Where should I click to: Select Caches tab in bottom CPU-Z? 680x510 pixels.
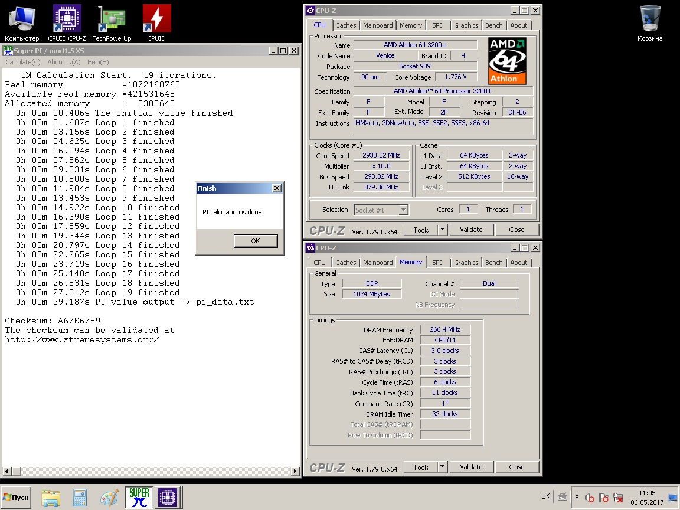tap(346, 262)
